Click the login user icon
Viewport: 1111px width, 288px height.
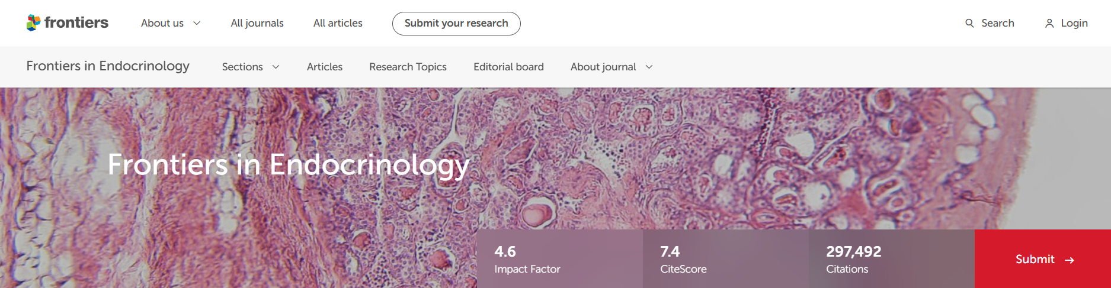click(1049, 23)
